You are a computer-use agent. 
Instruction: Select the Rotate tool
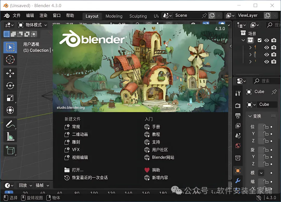coord(10,86)
